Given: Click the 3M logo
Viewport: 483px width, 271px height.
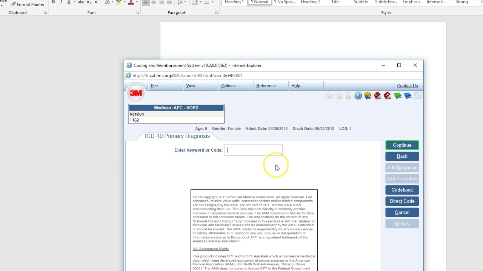Looking at the screenshot, I should (x=136, y=93).
